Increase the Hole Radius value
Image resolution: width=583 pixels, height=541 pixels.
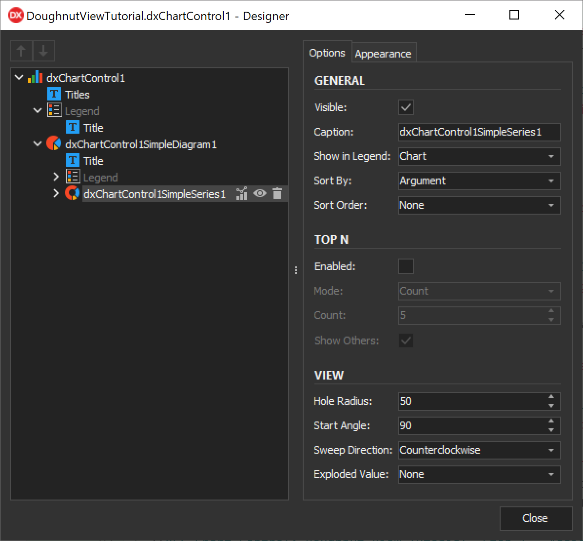[551, 397]
